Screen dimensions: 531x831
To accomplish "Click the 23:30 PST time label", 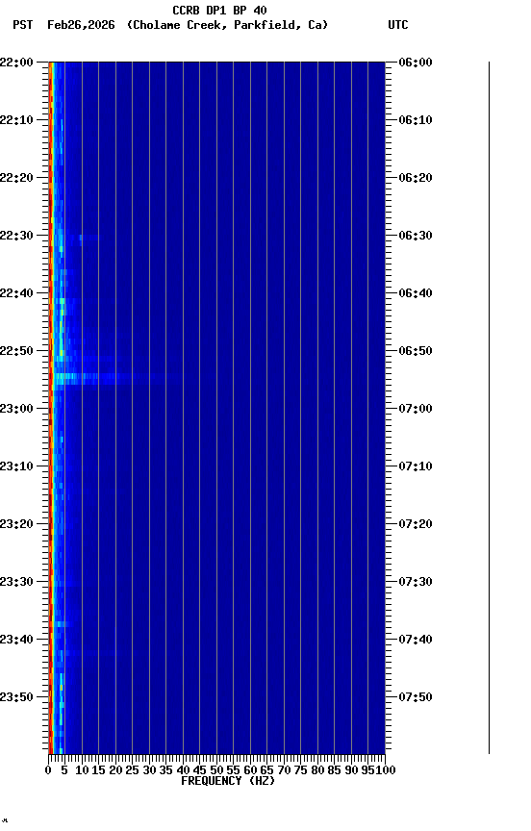I will [16, 583].
